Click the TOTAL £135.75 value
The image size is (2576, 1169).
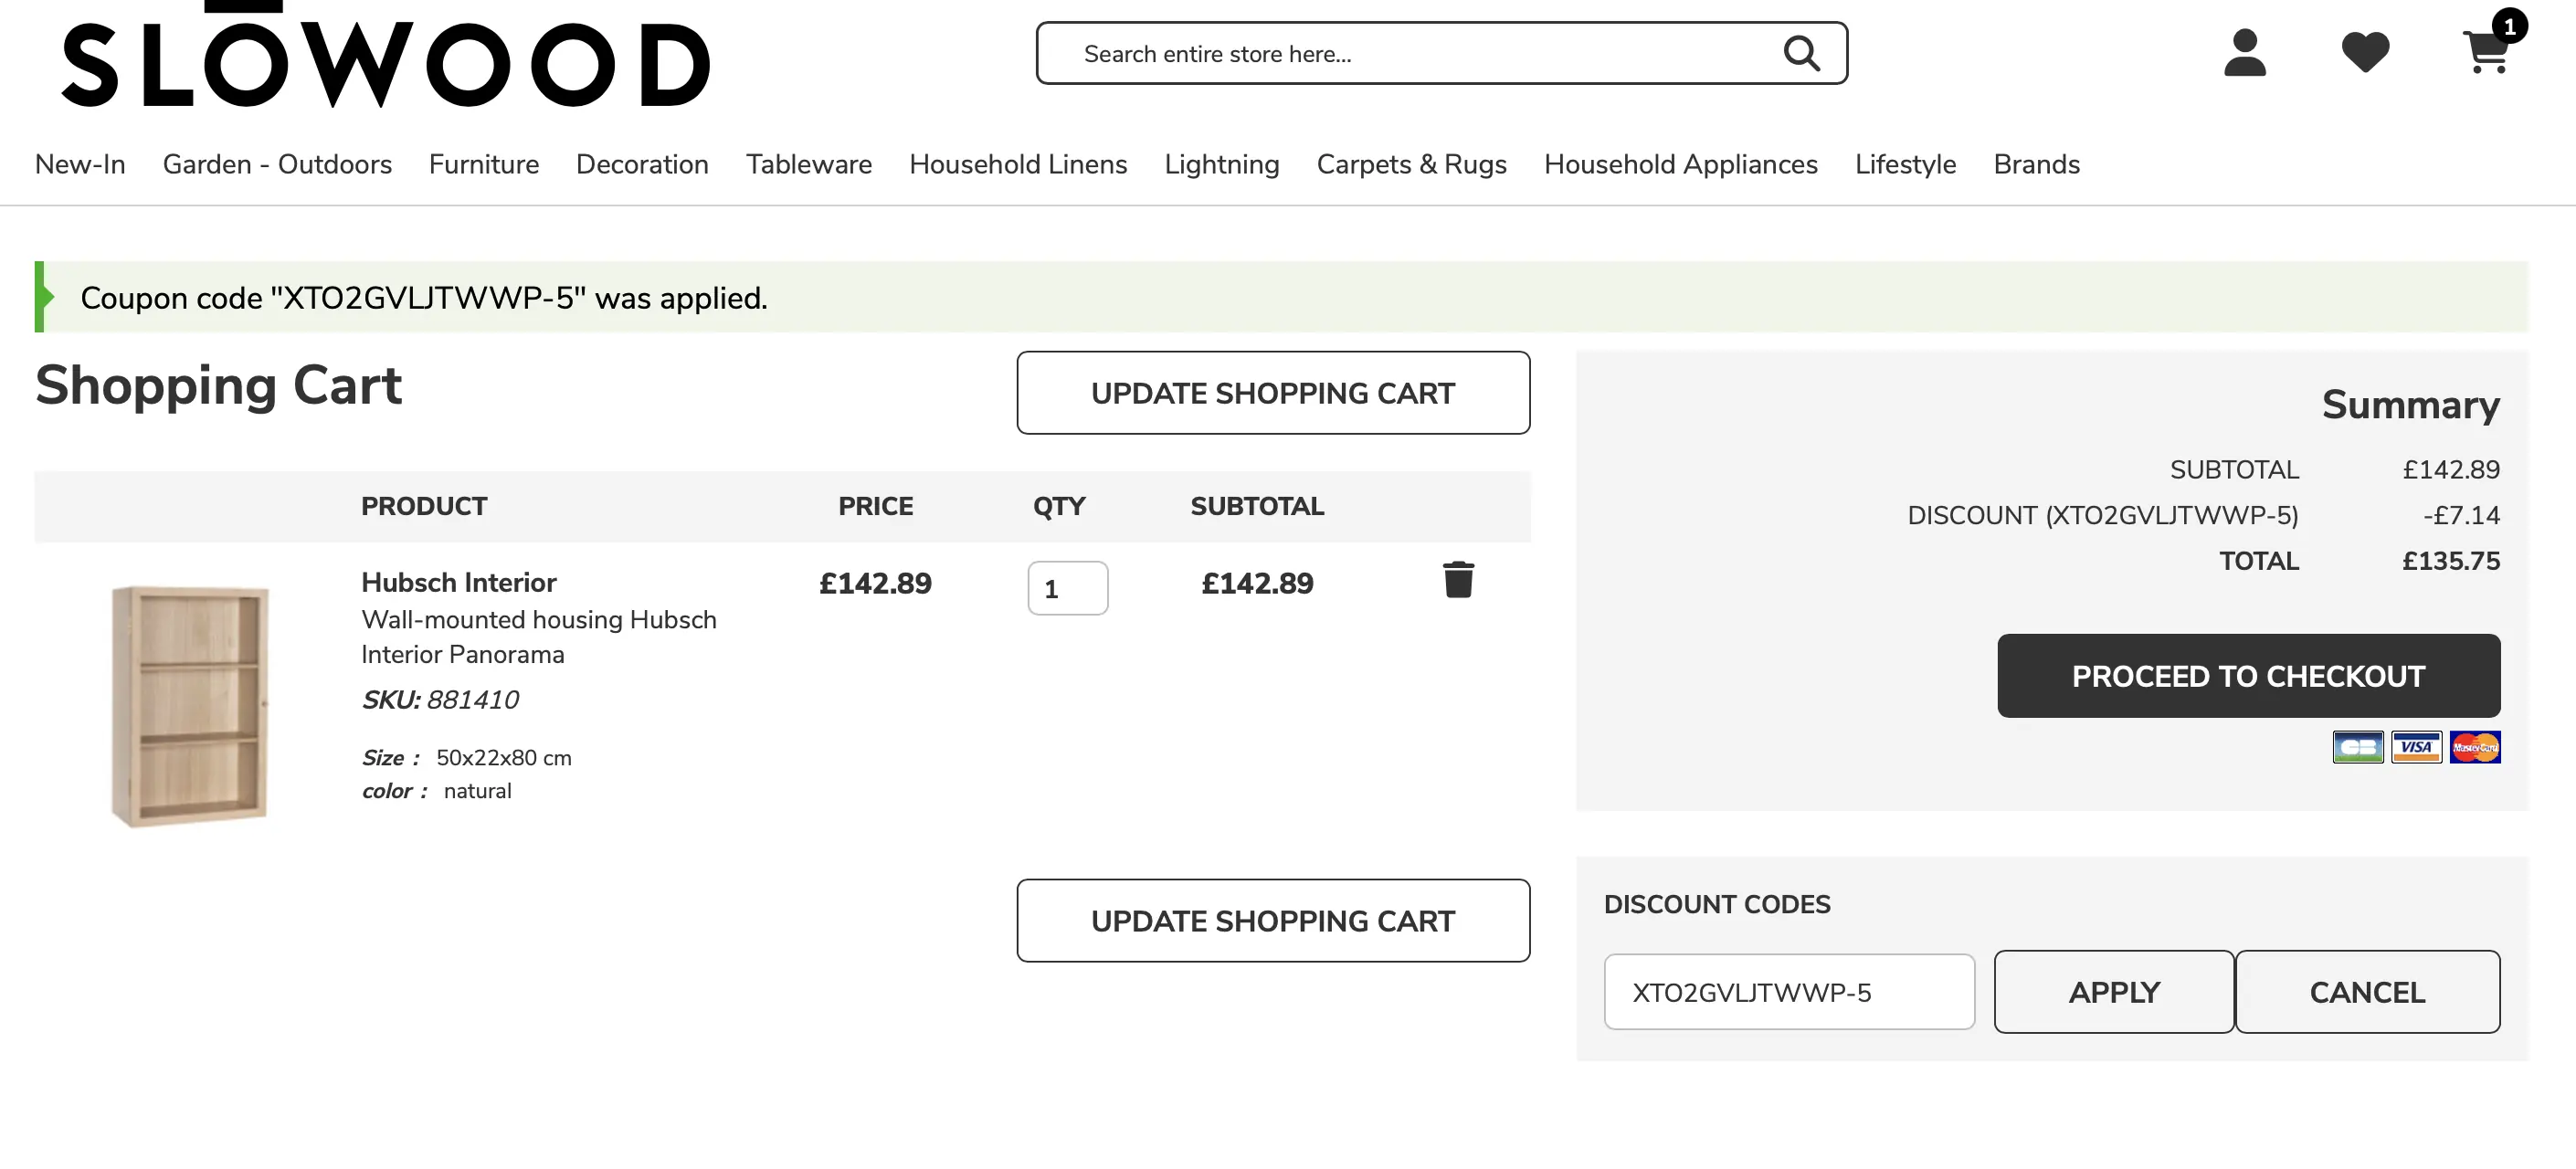2450,561
